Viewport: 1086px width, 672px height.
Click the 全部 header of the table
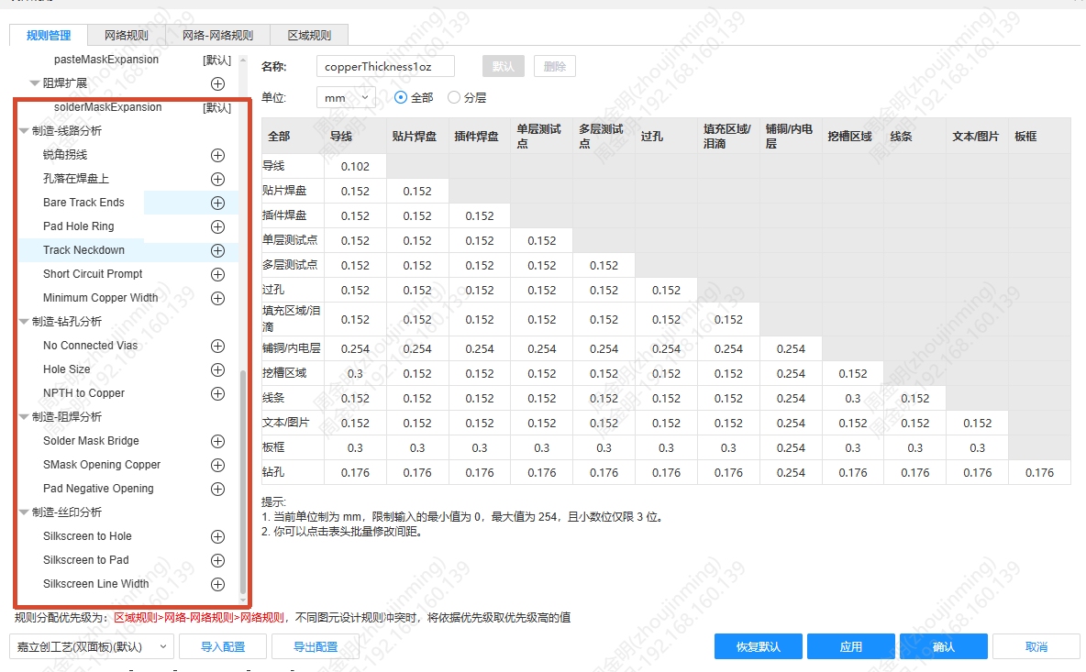pyautogui.click(x=293, y=137)
